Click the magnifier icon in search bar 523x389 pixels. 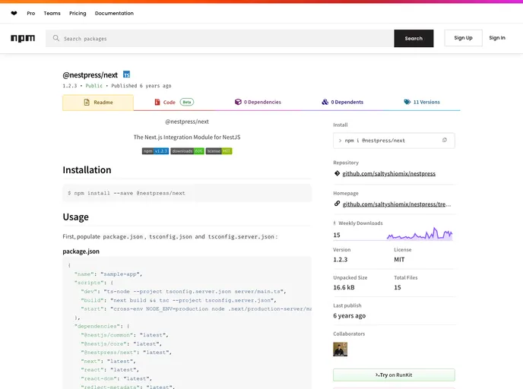(x=56, y=38)
